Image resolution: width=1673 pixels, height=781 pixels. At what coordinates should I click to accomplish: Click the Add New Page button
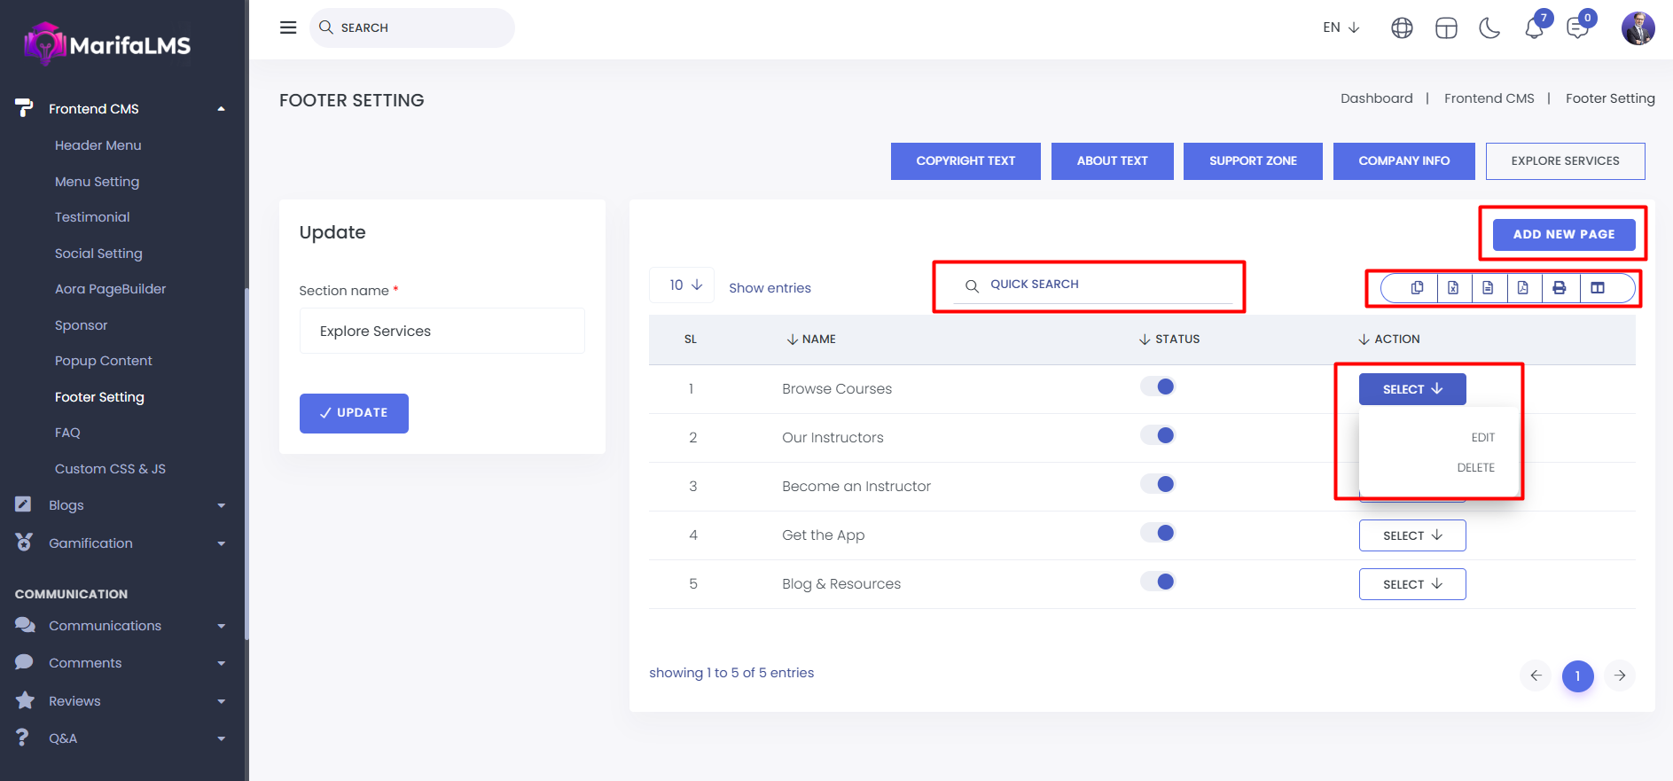coord(1563,235)
